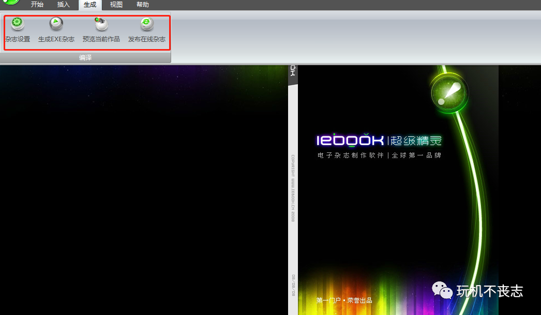
Task: Select the 超级精灵 title text on cover
Action: pyautogui.click(x=416, y=140)
